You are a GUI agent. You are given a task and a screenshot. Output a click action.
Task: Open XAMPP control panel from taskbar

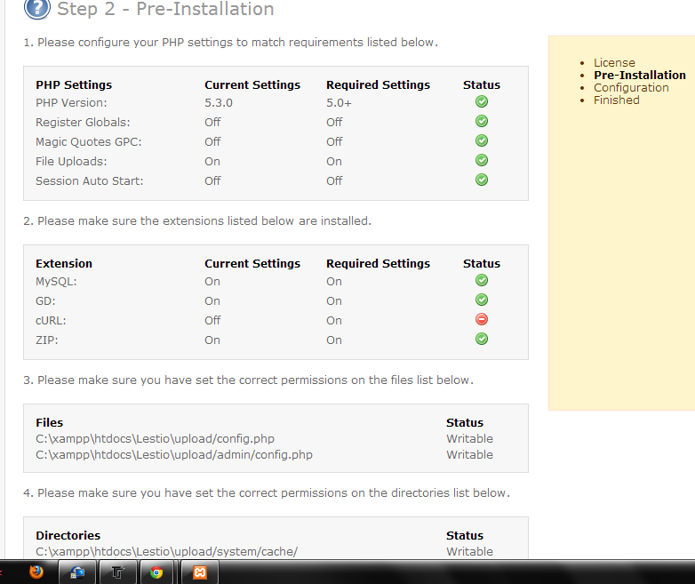pyautogui.click(x=200, y=572)
